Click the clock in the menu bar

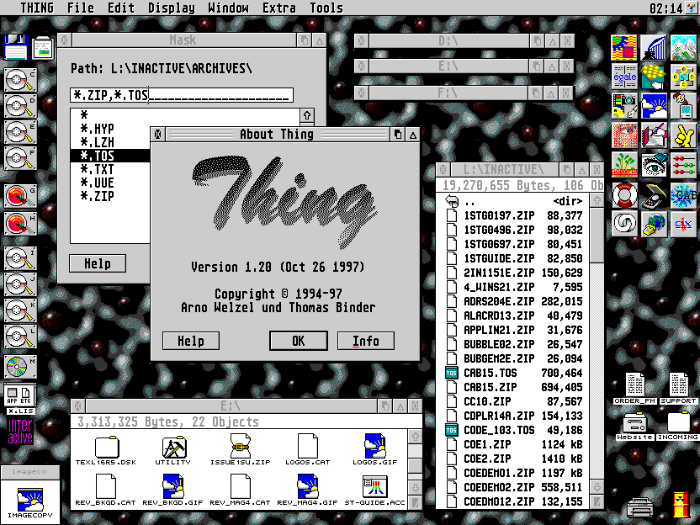pyautogui.click(x=666, y=8)
